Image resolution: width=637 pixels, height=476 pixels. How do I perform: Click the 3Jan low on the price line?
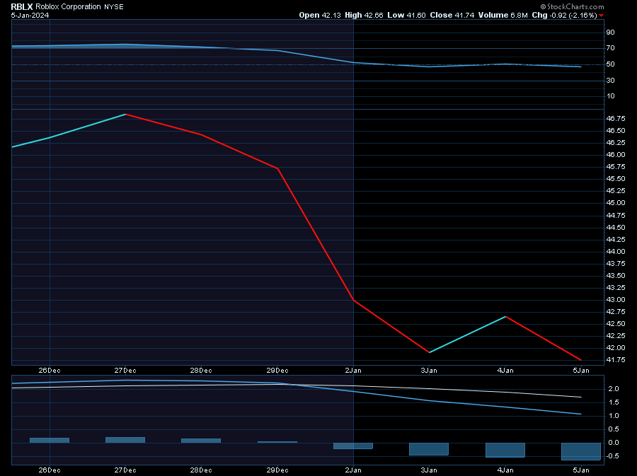point(430,352)
